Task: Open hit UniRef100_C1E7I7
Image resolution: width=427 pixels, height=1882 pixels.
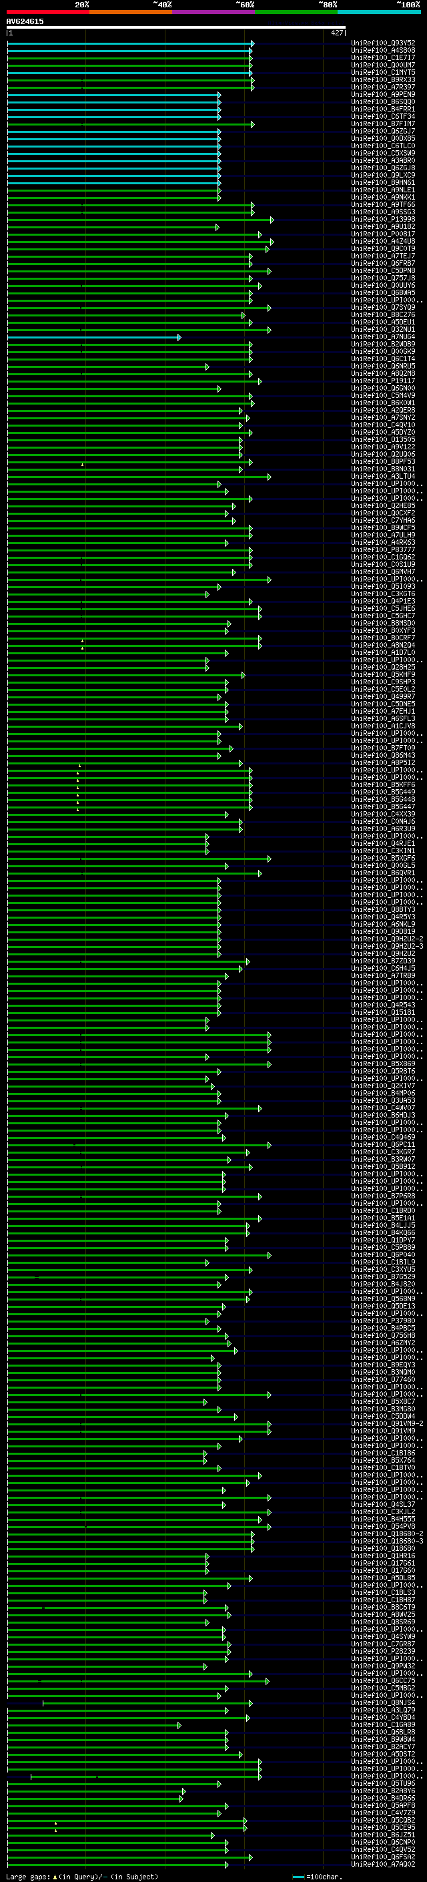Action: 383,57
